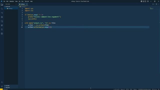Click the with open("output.csv") line

pyautogui.click(x=40, y=23)
